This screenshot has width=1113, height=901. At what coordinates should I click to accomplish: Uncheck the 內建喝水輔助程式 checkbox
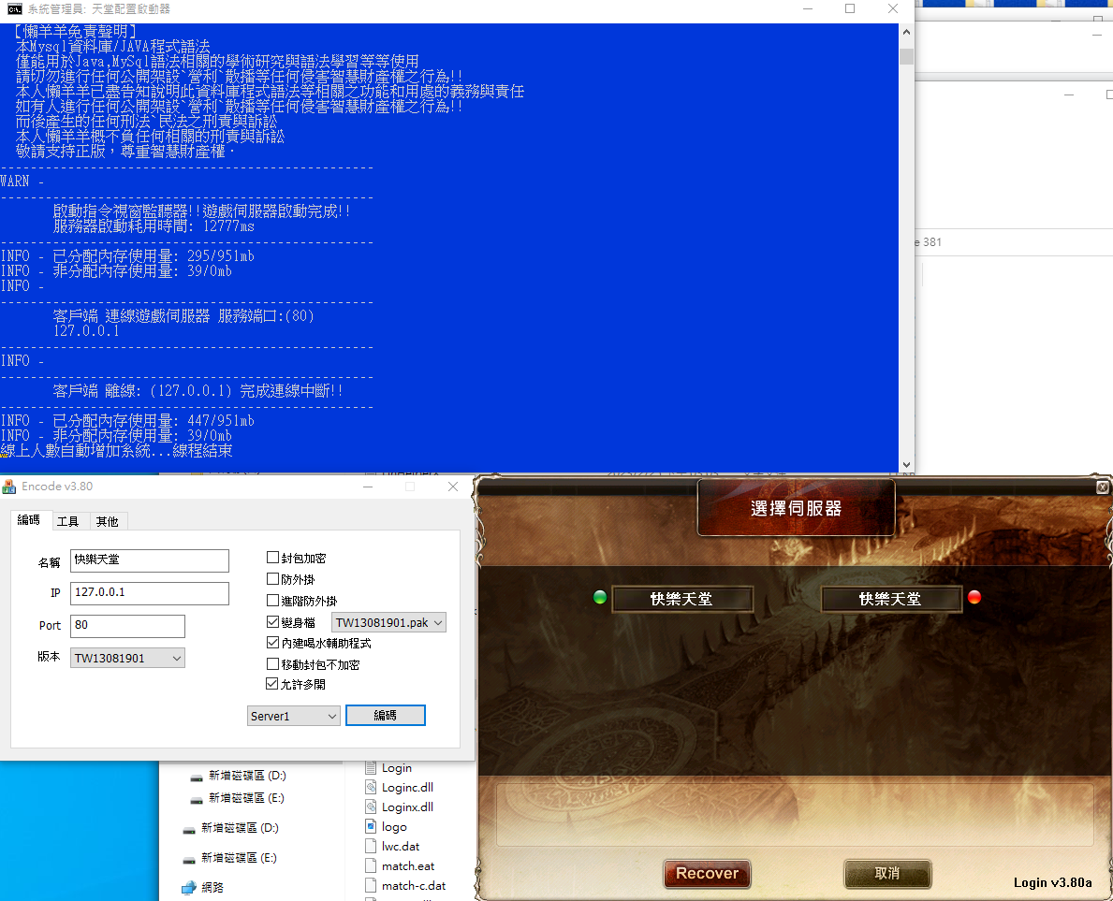click(272, 643)
